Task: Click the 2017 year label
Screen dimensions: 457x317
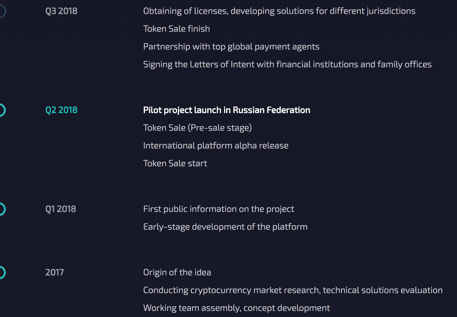Action: (x=55, y=273)
